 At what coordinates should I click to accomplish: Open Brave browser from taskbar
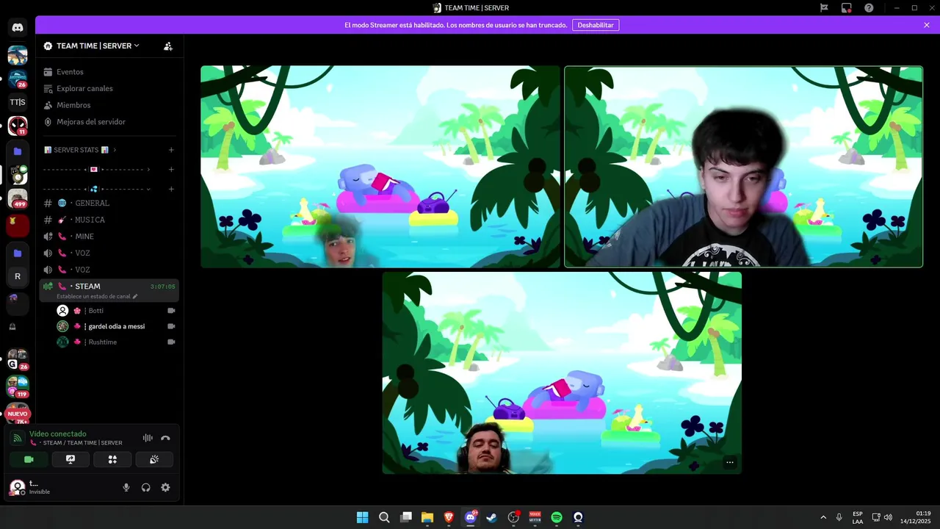[x=449, y=517]
